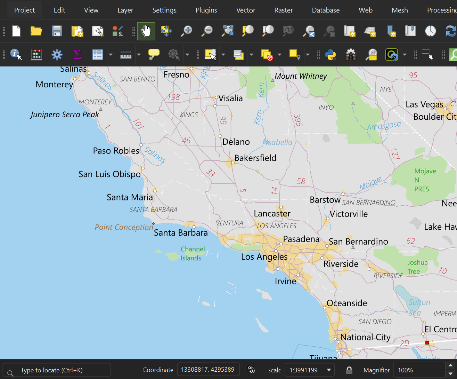The width and height of the screenshot is (457, 379).
Task: Click the Coordinate value field
Action: tap(208, 370)
